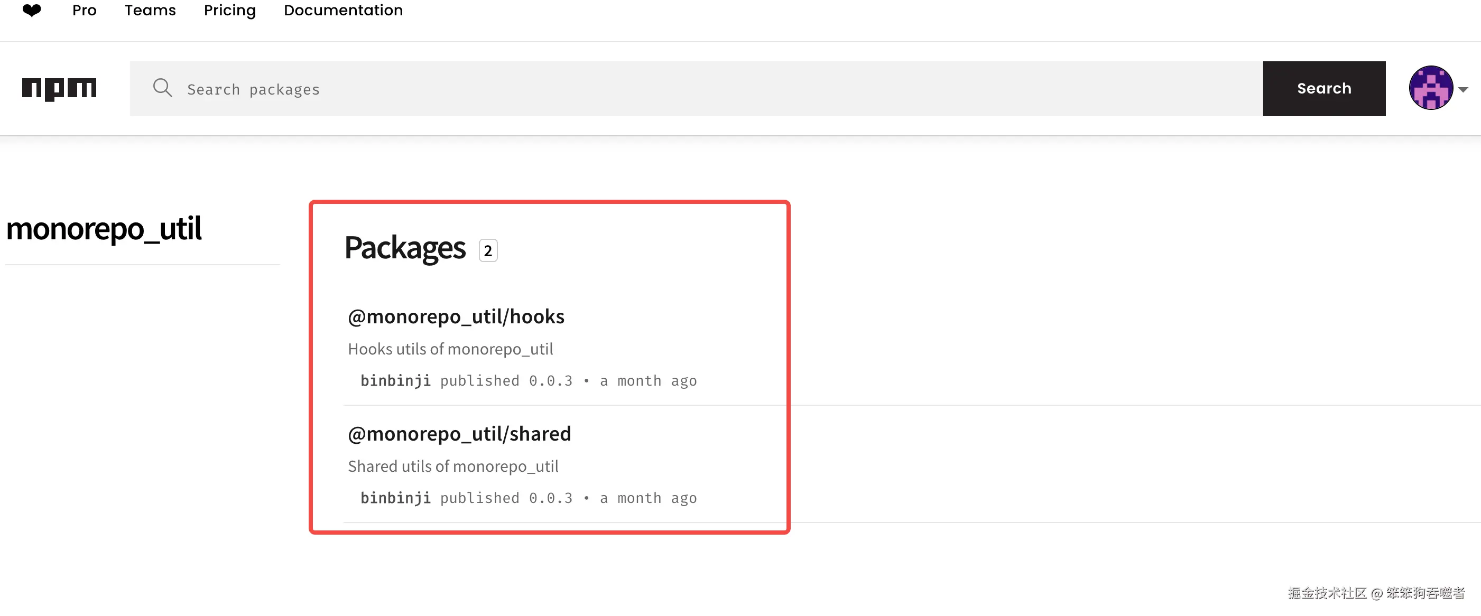Click the monorepo_util organization heading
This screenshot has width=1481, height=616.
coord(104,229)
